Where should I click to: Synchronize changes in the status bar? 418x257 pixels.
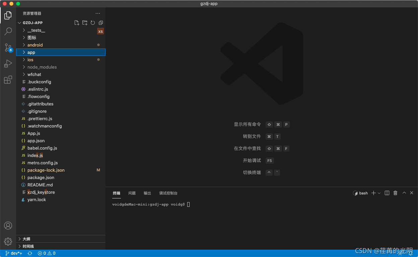30,253
